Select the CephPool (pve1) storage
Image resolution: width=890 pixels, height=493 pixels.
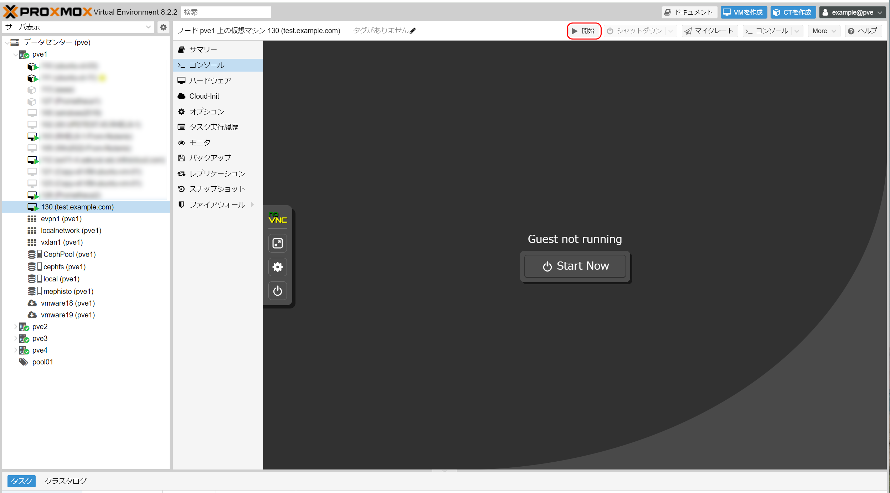click(x=69, y=254)
